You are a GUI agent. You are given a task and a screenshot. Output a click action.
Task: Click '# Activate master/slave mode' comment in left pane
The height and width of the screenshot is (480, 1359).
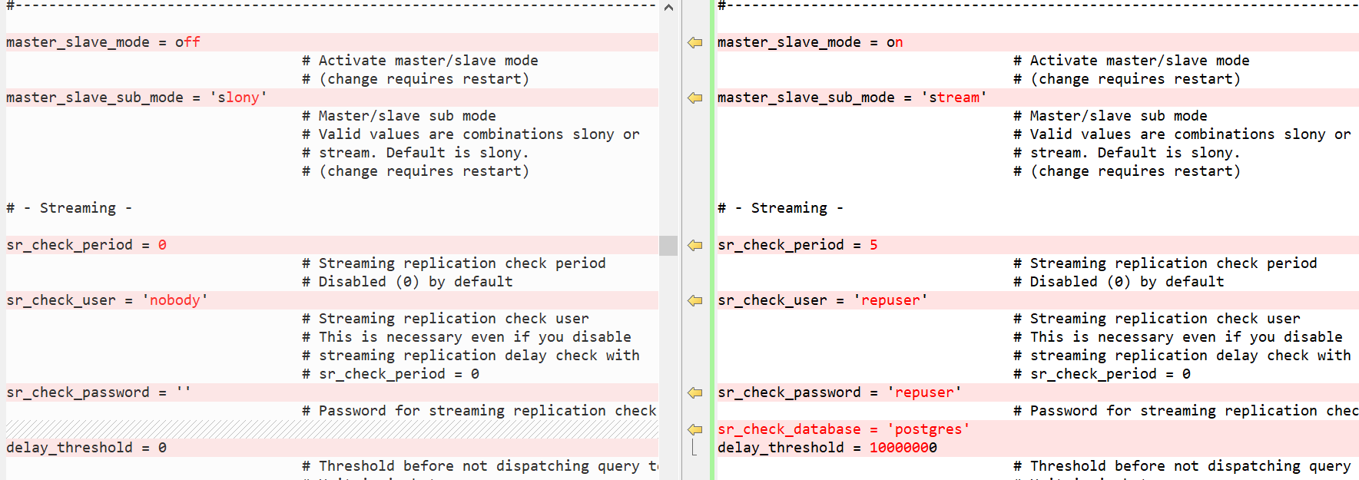(420, 61)
